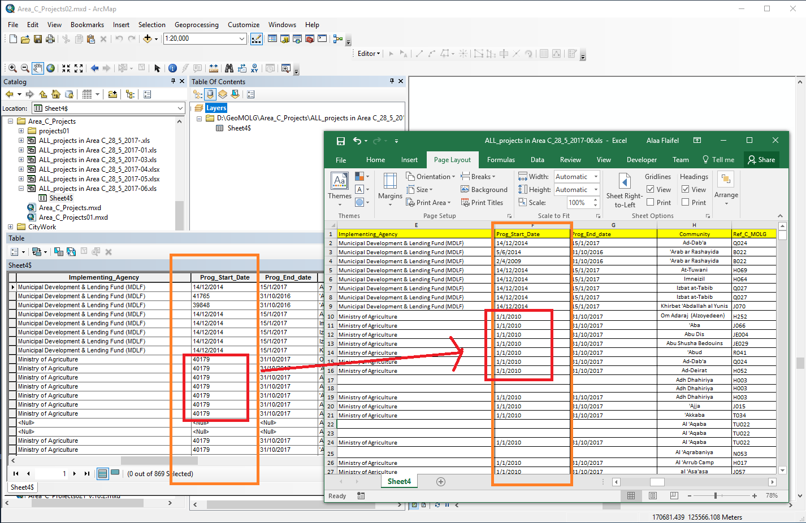This screenshot has width=806, height=523.
Task: Enable the Headings Print checkbox in Excel
Action: click(x=686, y=202)
